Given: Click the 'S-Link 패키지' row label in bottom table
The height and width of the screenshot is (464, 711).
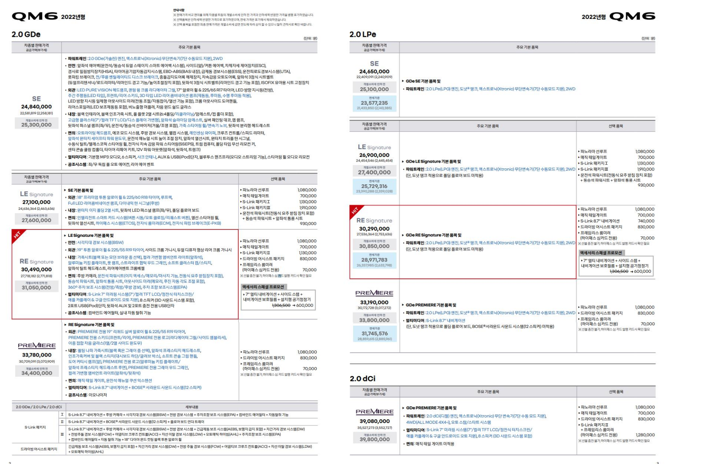Looking at the screenshot, I should coord(35,427).
